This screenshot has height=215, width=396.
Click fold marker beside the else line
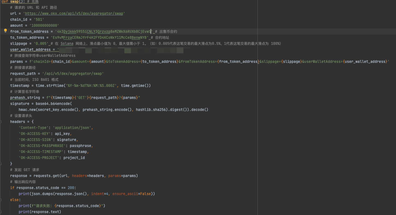(x=1, y=200)
